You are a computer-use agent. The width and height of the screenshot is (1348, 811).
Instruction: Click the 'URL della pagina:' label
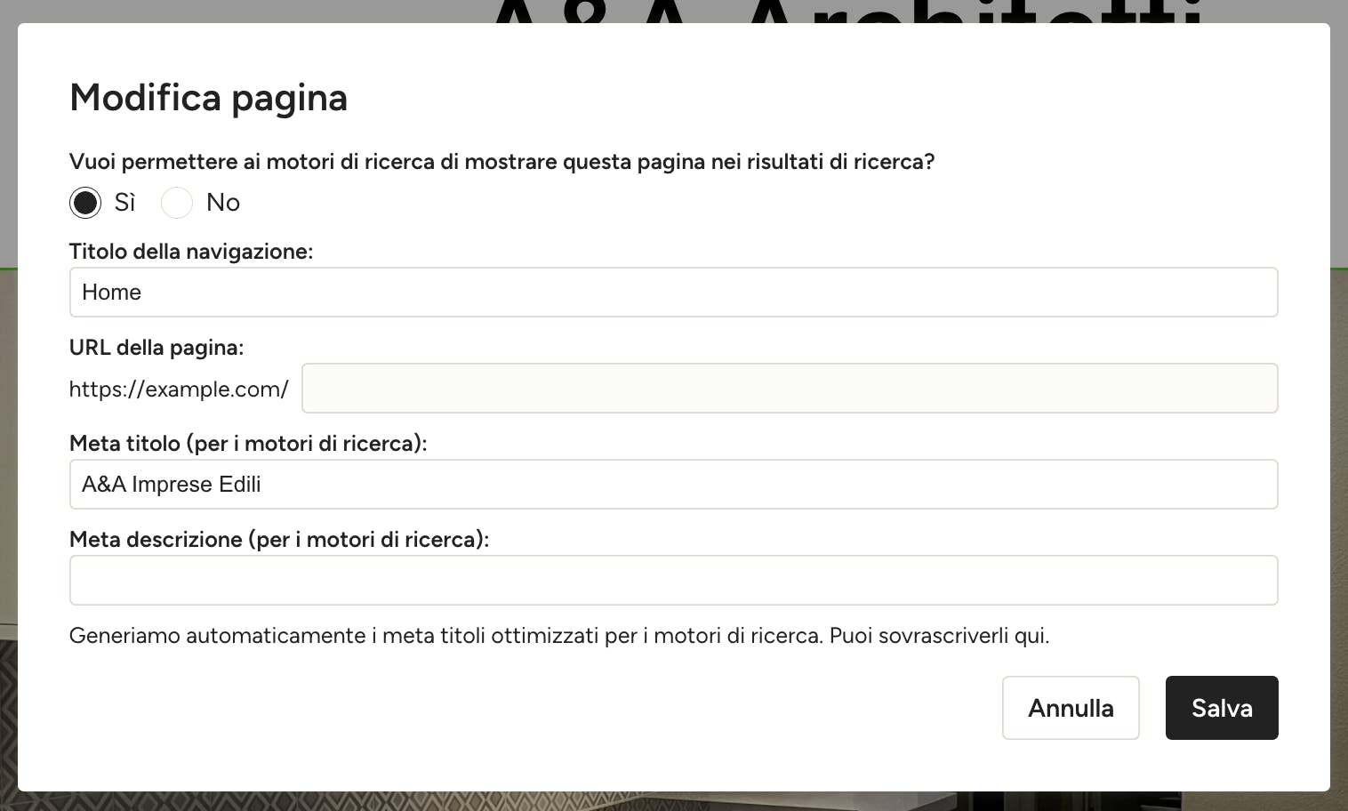[x=156, y=348]
